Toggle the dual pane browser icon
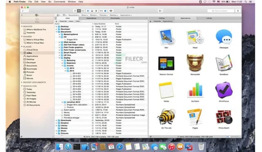 105,11
